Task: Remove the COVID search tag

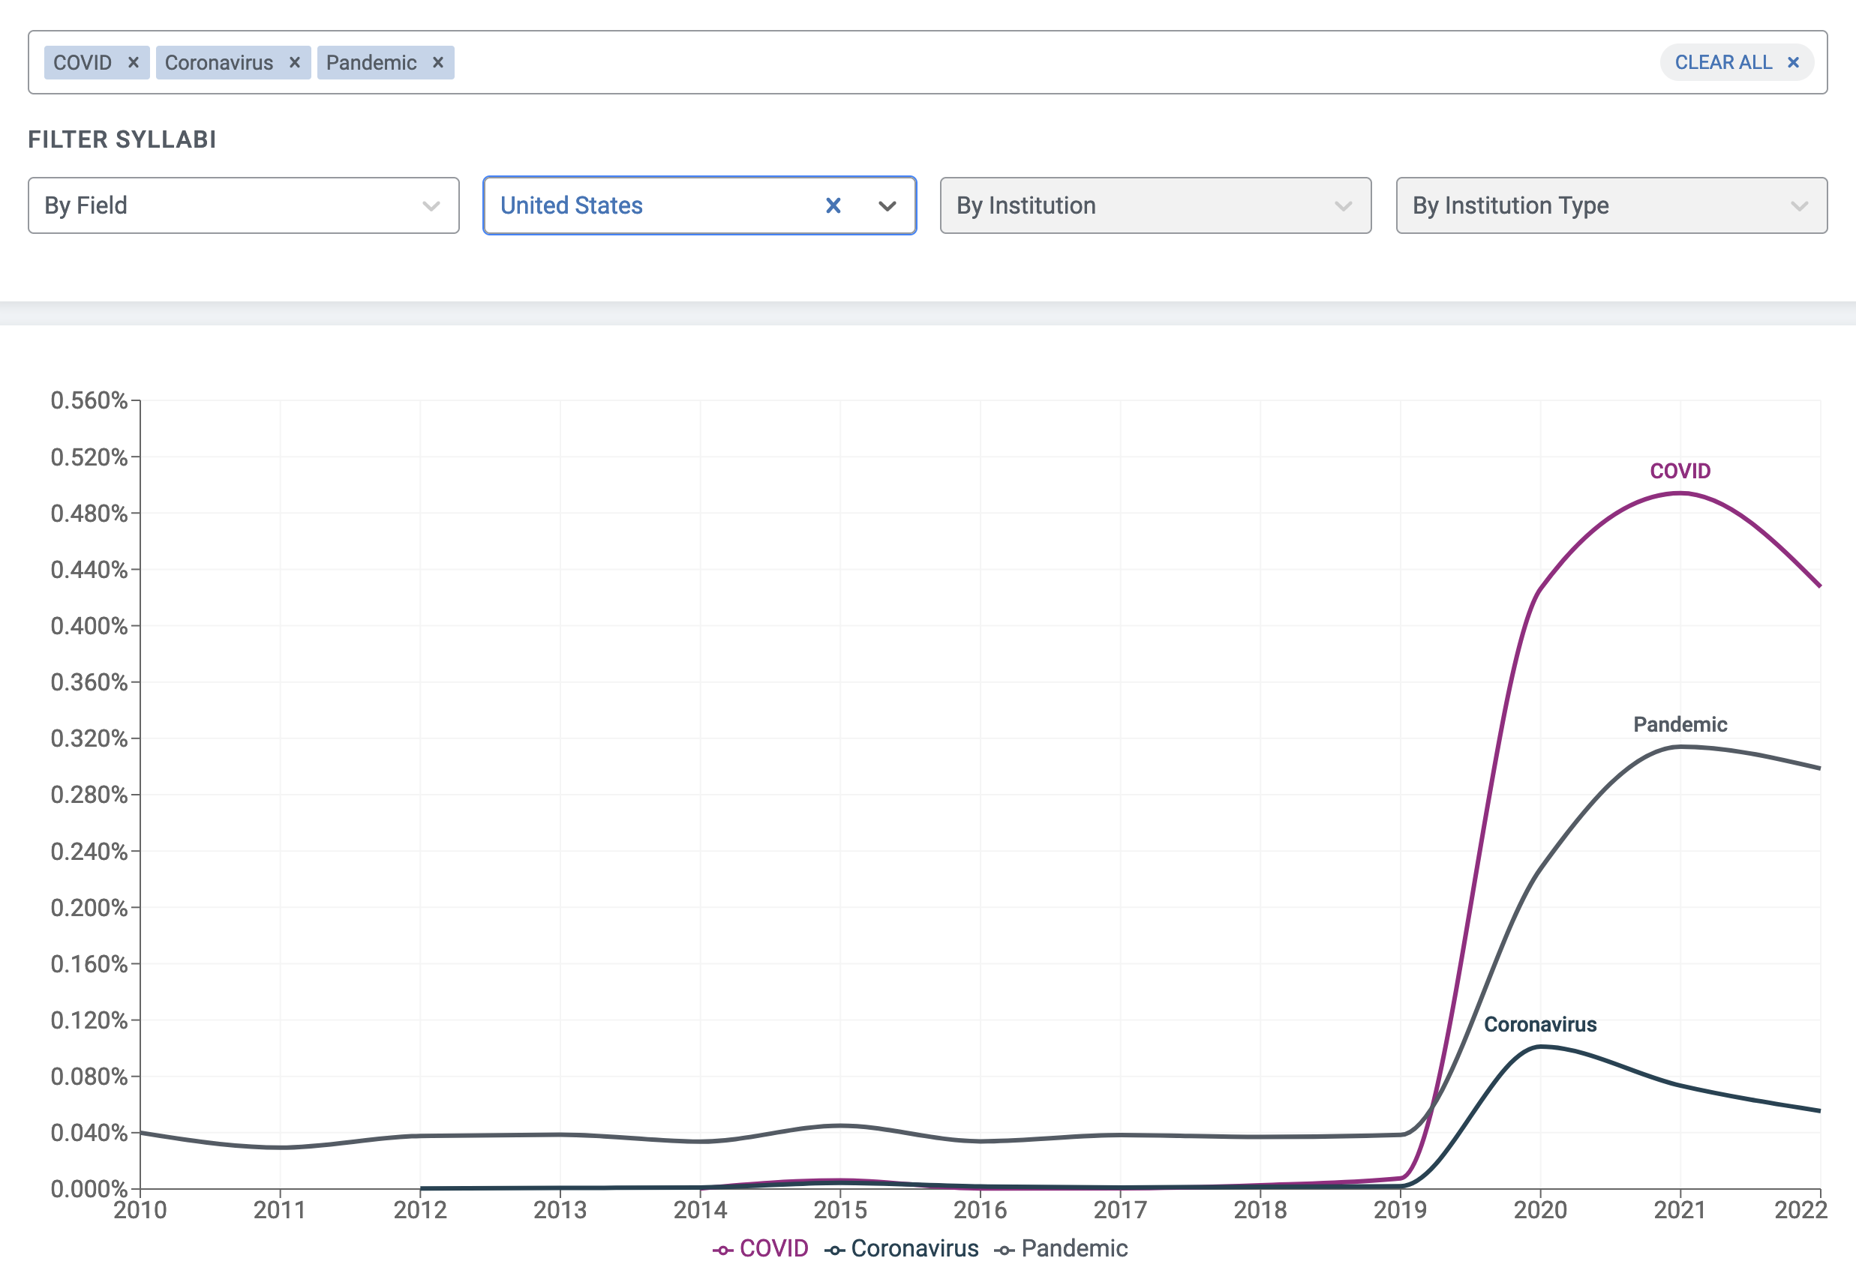Action: tap(133, 62)
